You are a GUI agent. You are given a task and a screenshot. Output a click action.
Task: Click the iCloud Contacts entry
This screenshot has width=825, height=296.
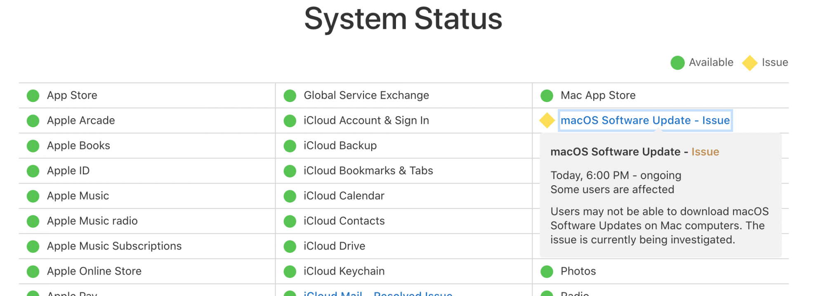coord(344,221)
